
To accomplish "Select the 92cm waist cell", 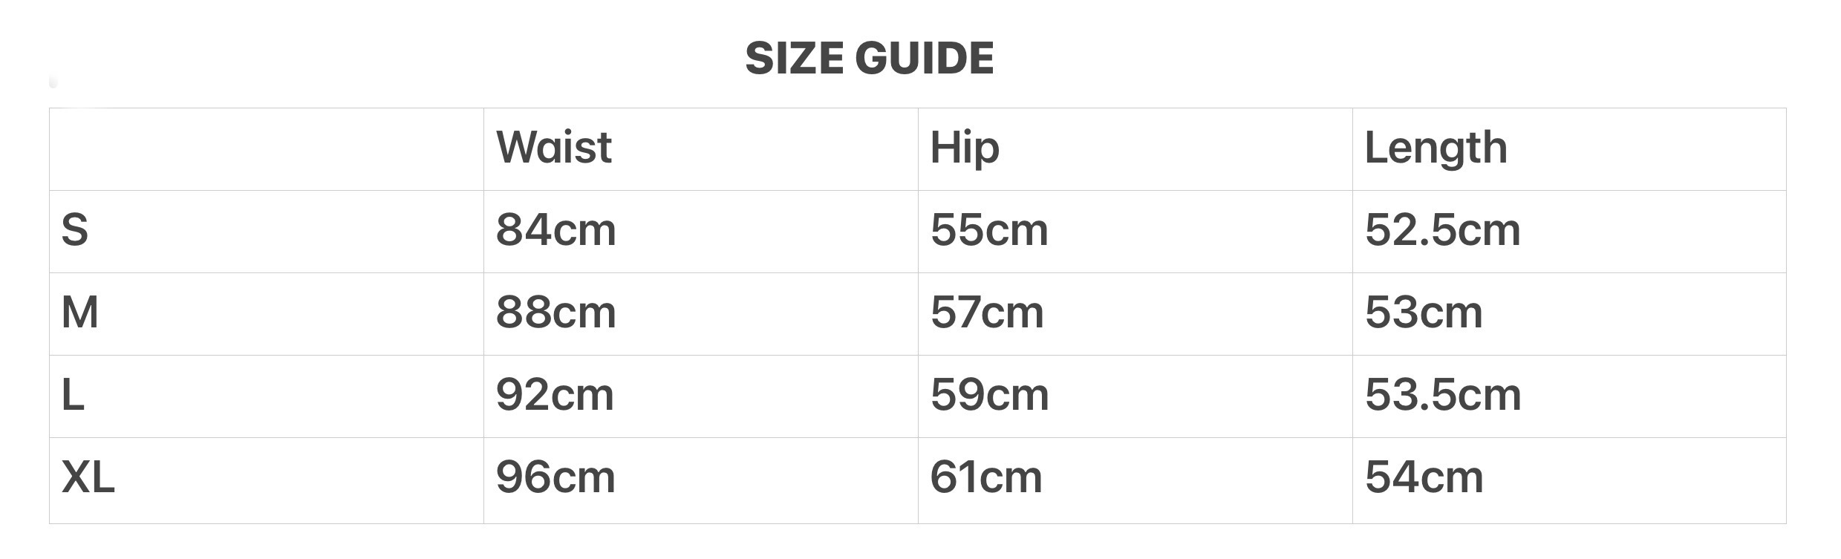I will [x=555, y=394].
